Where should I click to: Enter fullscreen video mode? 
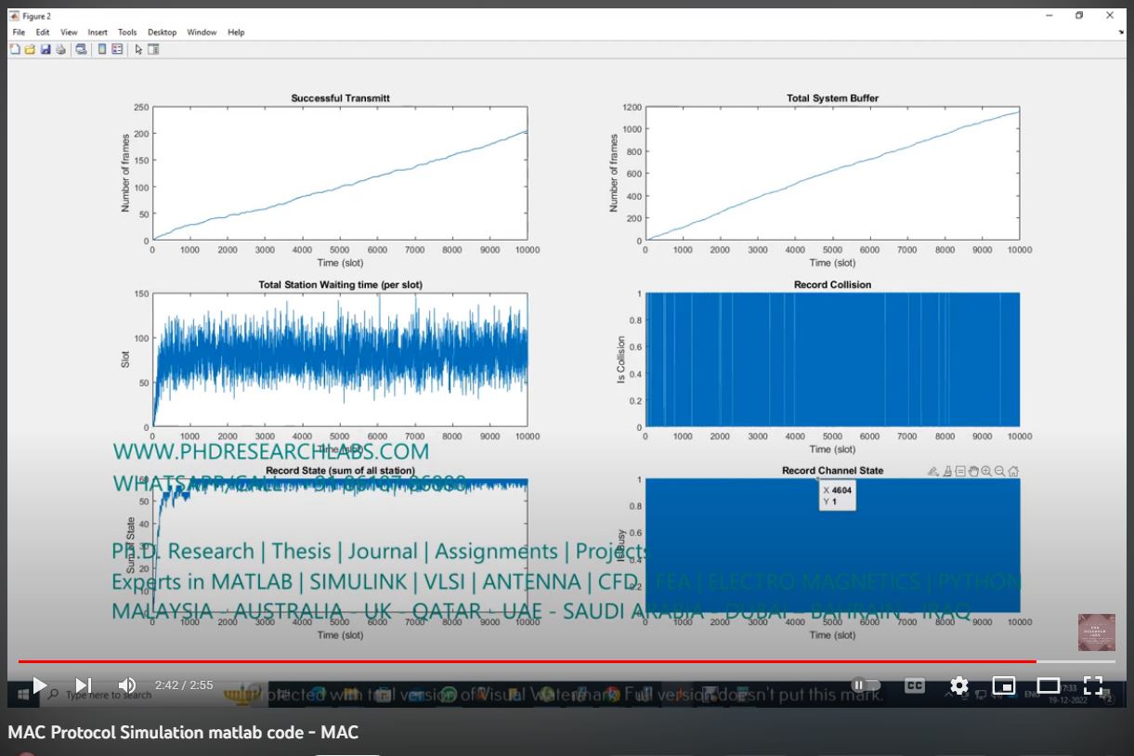click(x=1093, y=685)
